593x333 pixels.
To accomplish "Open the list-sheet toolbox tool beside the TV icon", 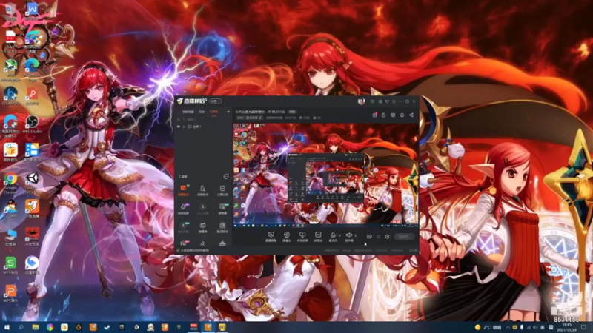I will (222, 227).
